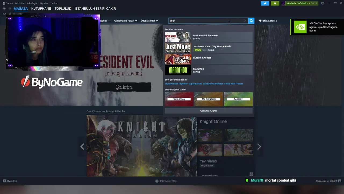Image resolution: width=344 pixels, height=194 pixels.
Task: Show the next featured game with the right arrow
Action: tap(259, 147)
